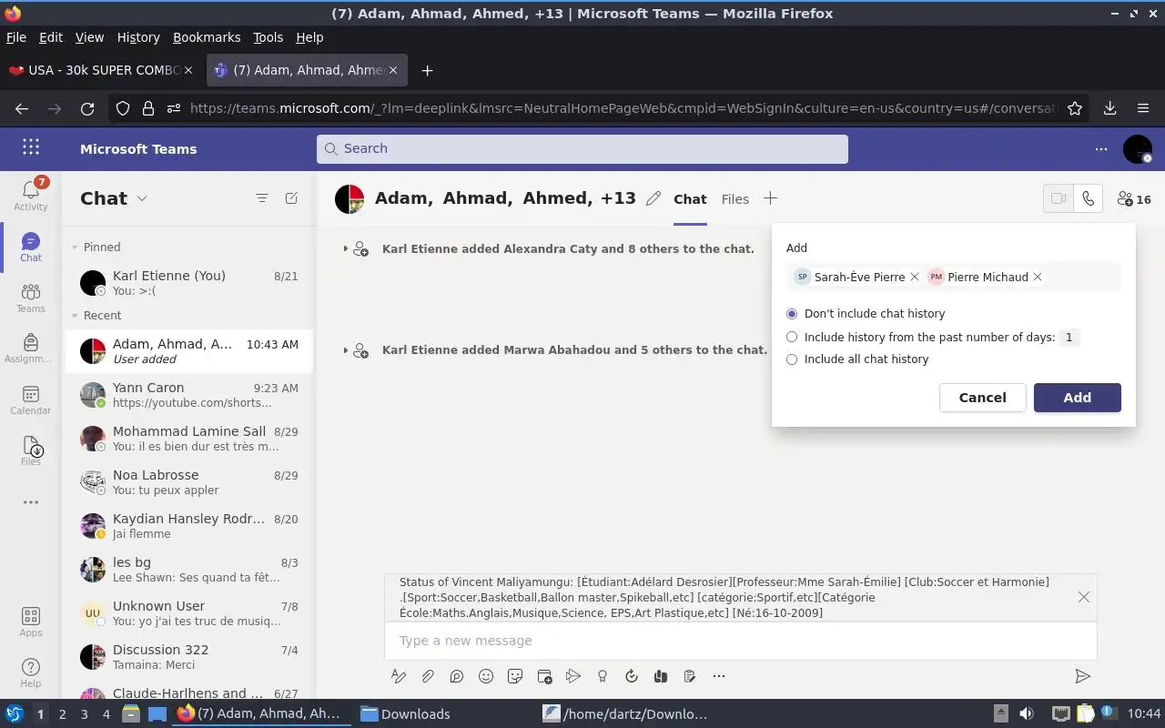The width and height of the screenshot is (1165, 728).
Task: Click the Teams search box
Action: click(582, 148)
